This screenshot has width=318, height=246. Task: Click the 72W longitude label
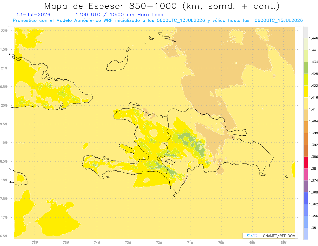point(159,242)
